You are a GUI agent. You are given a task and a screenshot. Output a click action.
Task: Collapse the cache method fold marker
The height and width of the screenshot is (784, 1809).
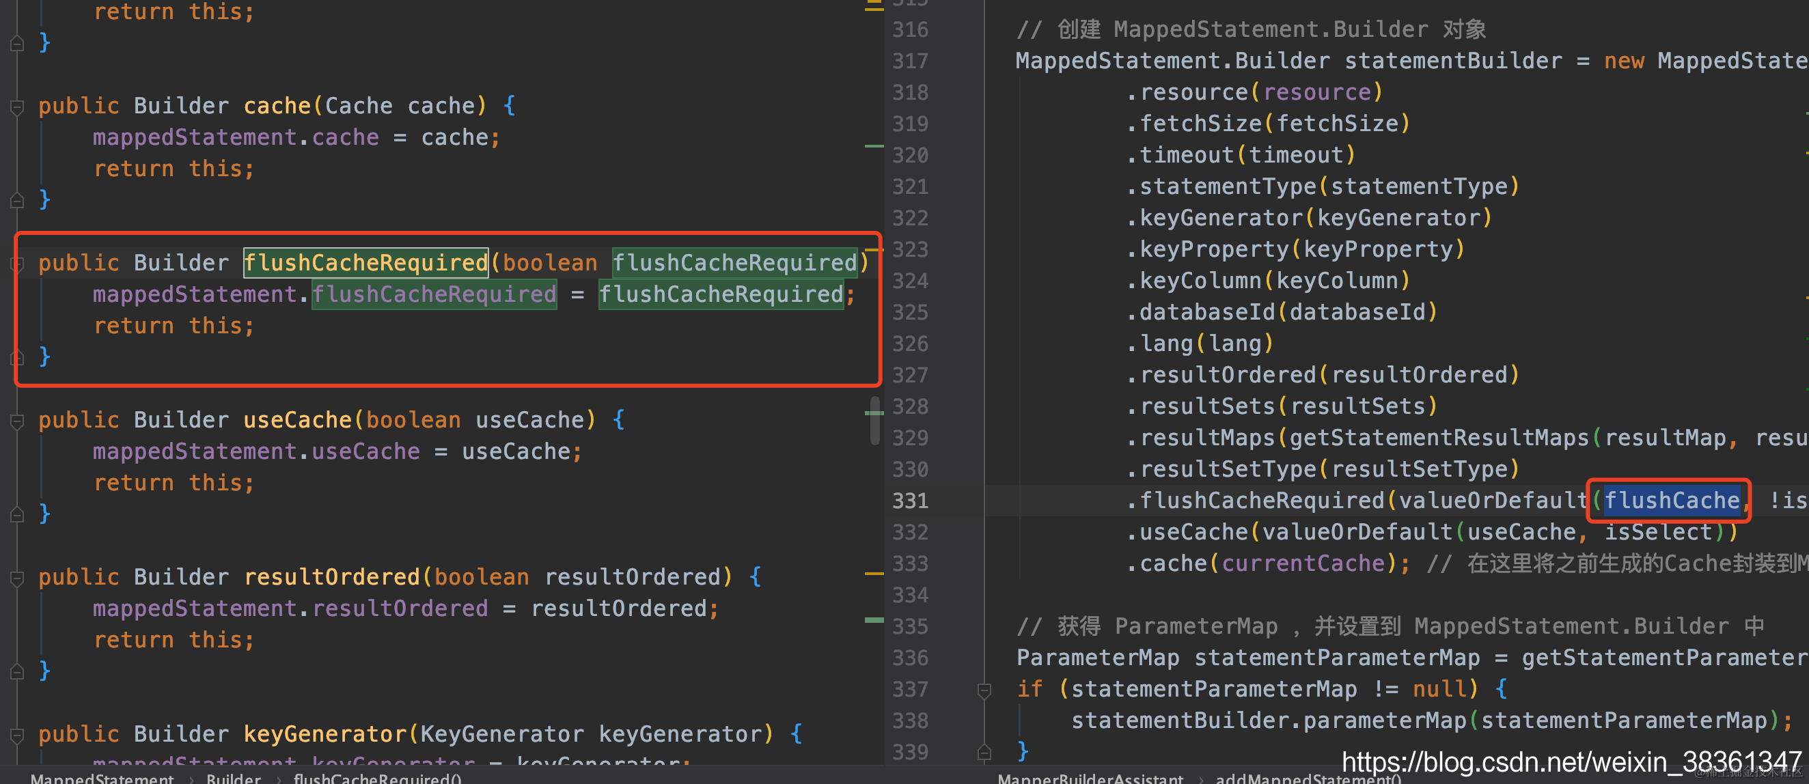pyautogui.click(x=17, y=107)
